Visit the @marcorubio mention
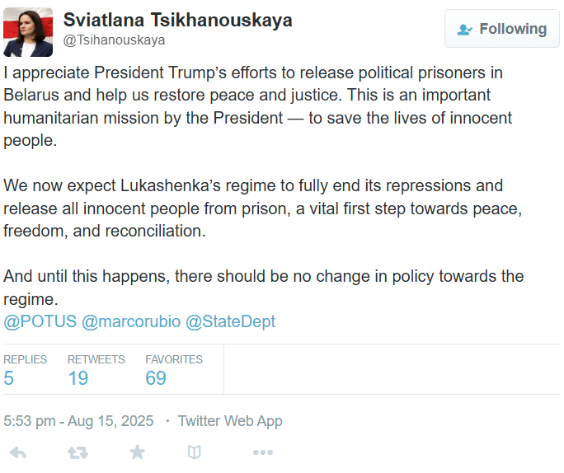 131,321
